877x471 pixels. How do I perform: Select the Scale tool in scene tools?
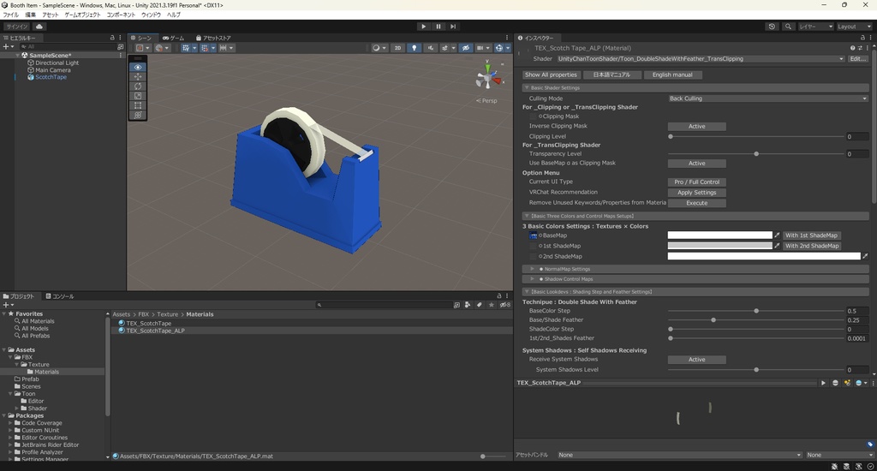pos(138,96)
